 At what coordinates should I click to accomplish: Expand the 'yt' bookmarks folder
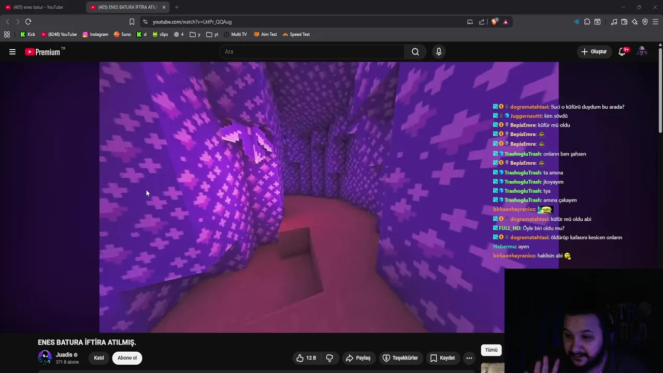click(212, 34)
